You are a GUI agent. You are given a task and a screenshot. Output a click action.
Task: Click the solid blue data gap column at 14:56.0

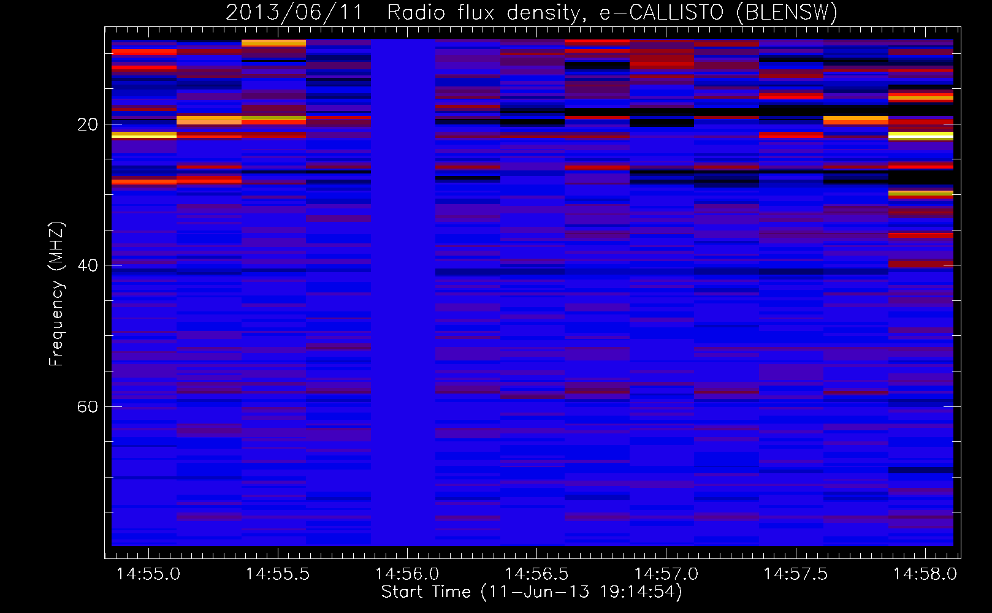tap(403, 292)
